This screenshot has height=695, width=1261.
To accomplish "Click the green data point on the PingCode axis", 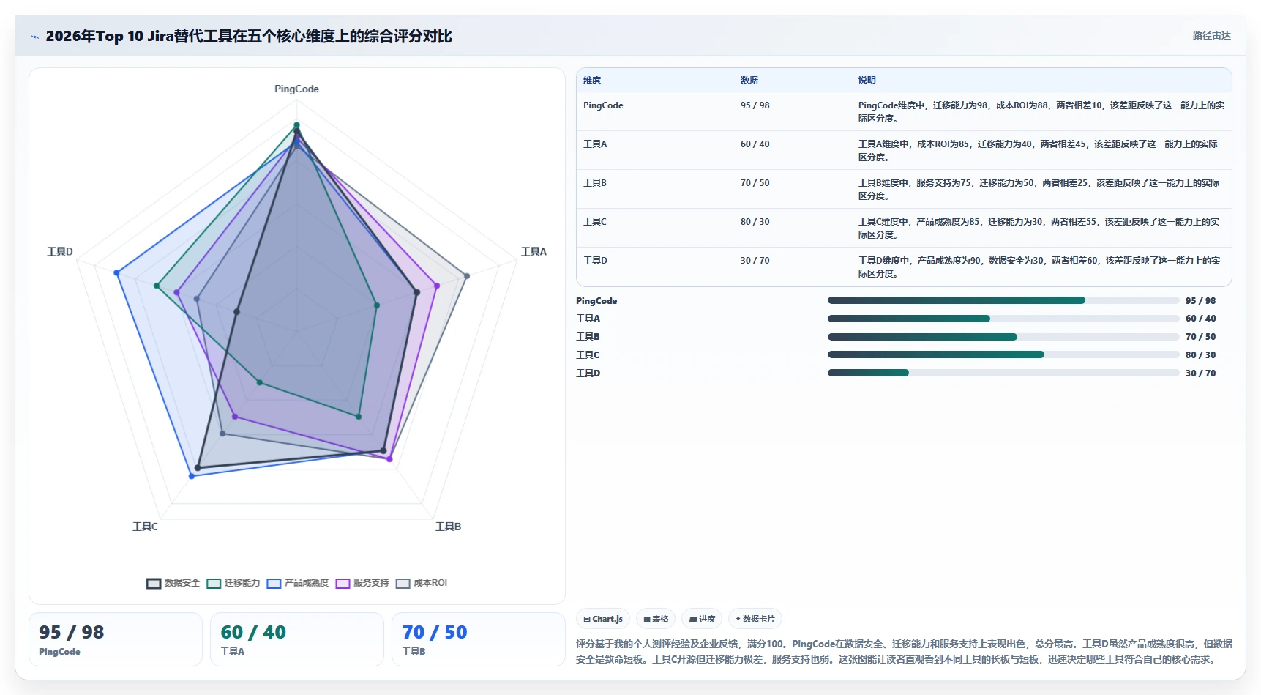I will pyautogui.click(x=296, y=124).
